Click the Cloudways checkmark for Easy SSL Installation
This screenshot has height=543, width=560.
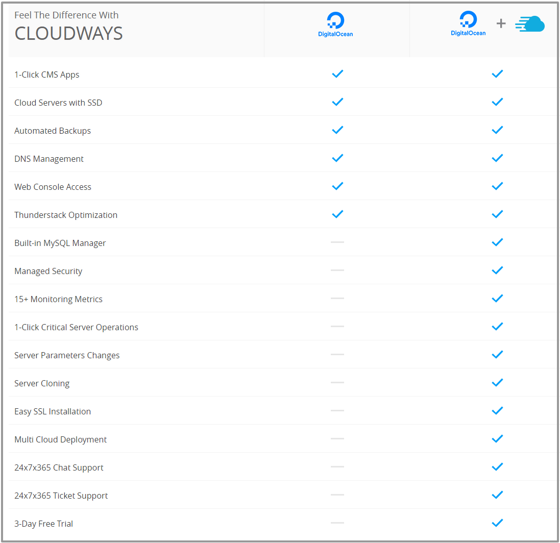pos(497,410)
